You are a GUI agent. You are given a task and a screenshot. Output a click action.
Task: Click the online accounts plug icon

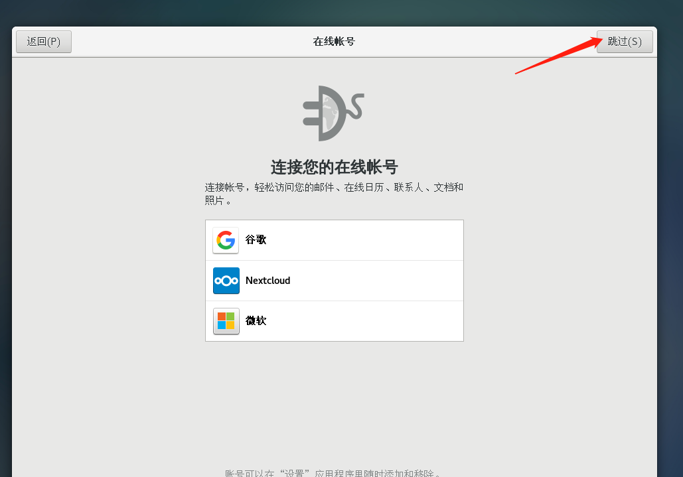tap(334, 113)
